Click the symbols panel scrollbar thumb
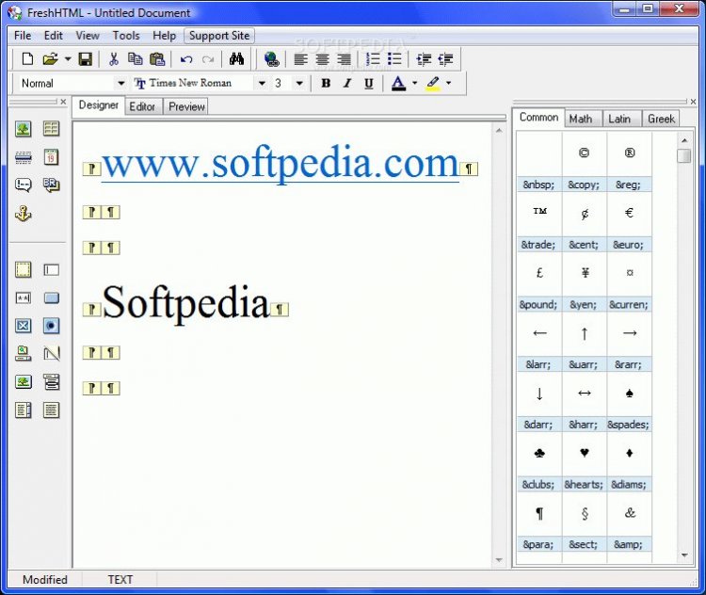The height and width of the screenshot is (595, 706). 684,155
